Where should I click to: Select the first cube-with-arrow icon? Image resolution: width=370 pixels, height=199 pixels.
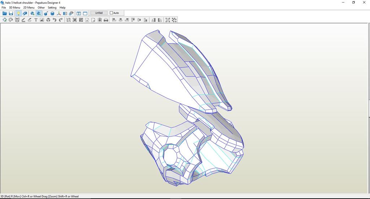click(x=32, y=13)
